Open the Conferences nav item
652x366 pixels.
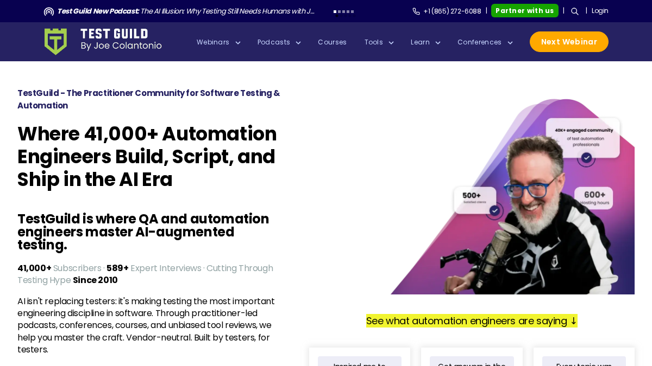point(479,42)
